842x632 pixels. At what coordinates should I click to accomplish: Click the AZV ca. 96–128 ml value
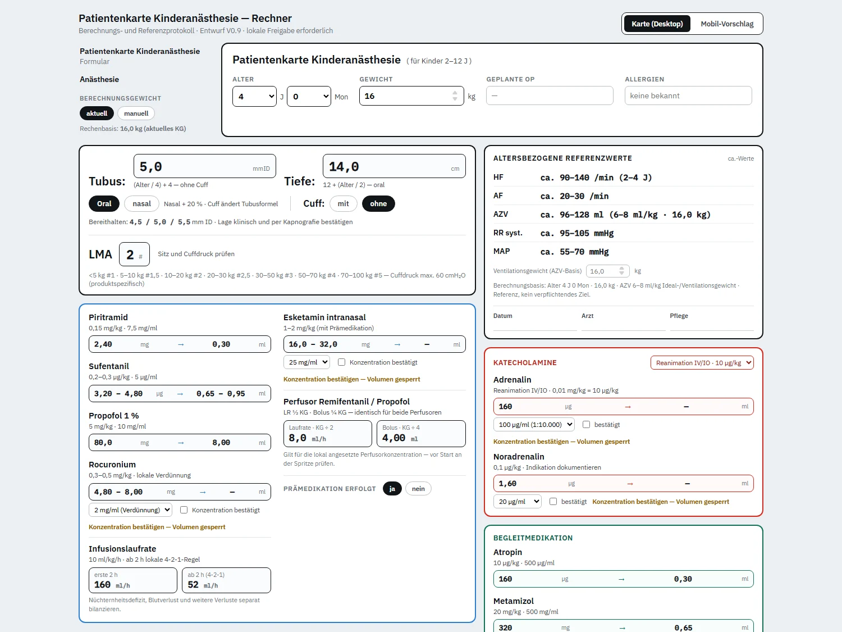[x=625, y=215]
